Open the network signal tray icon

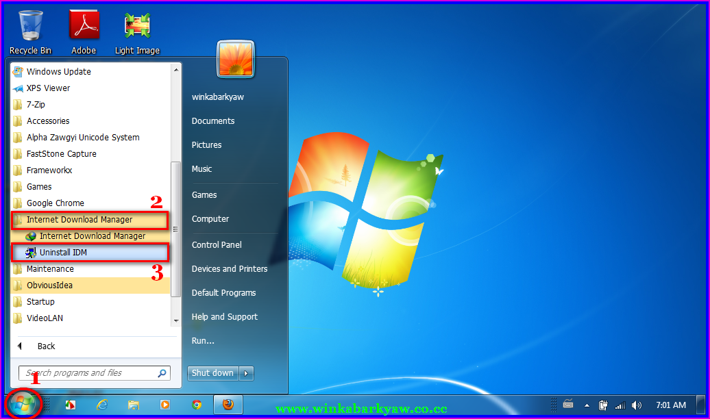coord(620,405)
